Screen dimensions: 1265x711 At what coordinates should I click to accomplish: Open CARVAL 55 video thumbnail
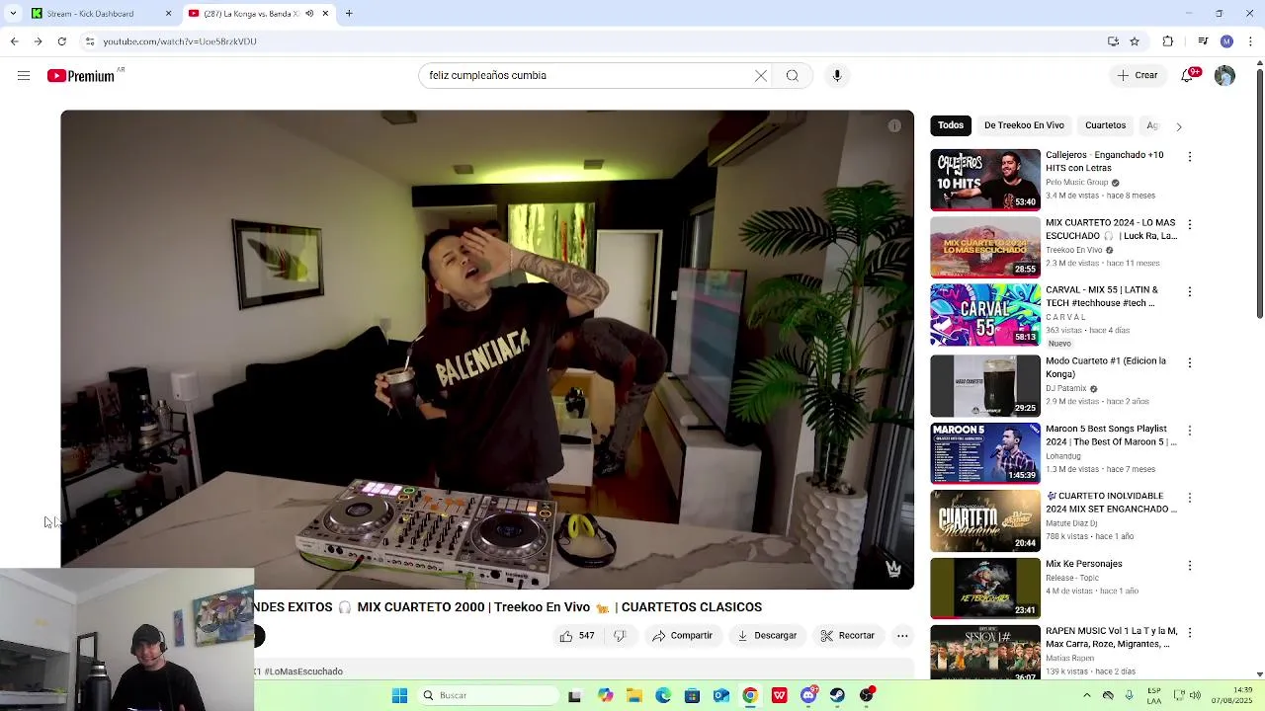click(985, 315)
